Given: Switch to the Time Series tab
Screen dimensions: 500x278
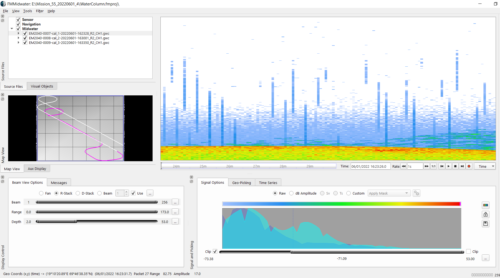Looking at the screenshot, I should coord(268,182).
